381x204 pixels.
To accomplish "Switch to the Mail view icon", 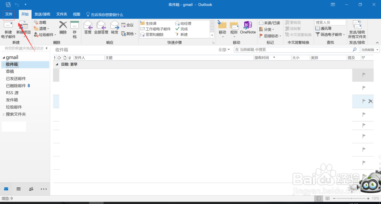I will [6, 189].
